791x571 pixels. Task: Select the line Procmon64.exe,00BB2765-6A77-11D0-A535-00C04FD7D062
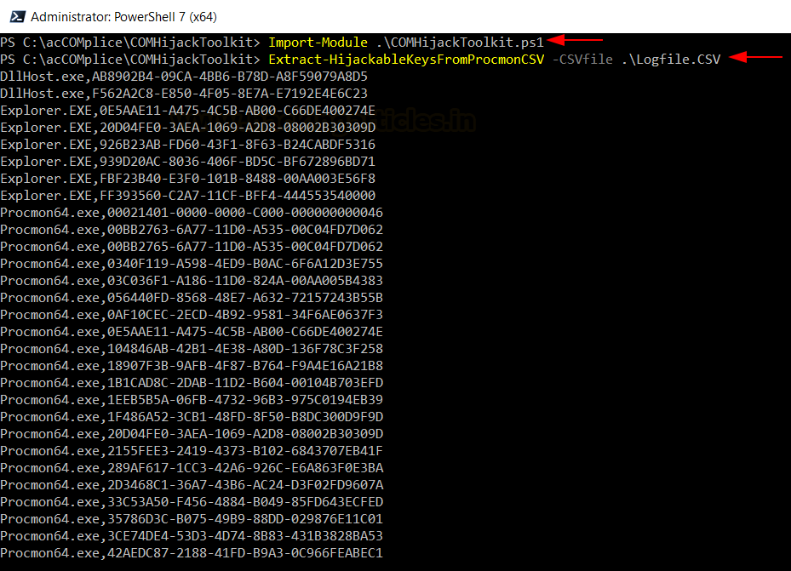coord(192,247)
